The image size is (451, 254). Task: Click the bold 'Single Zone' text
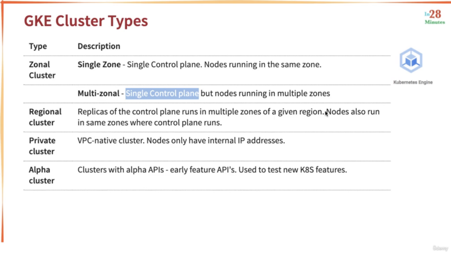click(x=99, y=64)
